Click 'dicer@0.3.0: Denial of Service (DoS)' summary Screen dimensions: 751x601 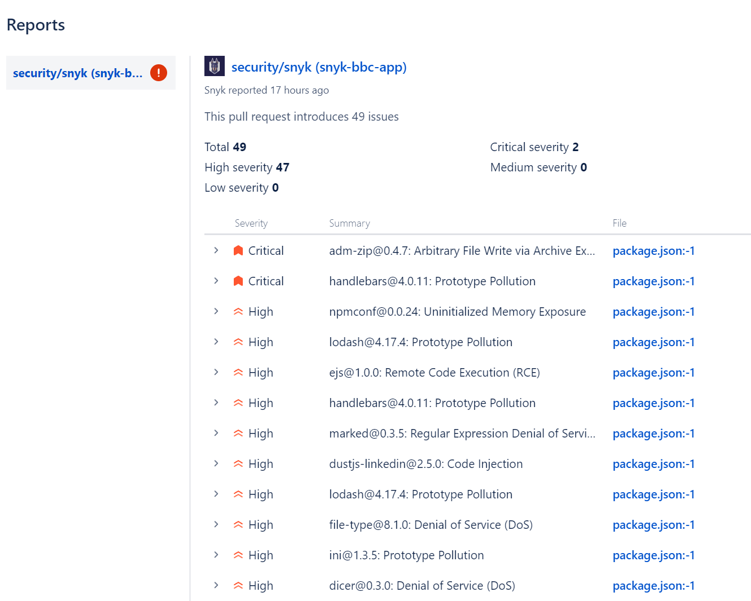coord(422,586)
